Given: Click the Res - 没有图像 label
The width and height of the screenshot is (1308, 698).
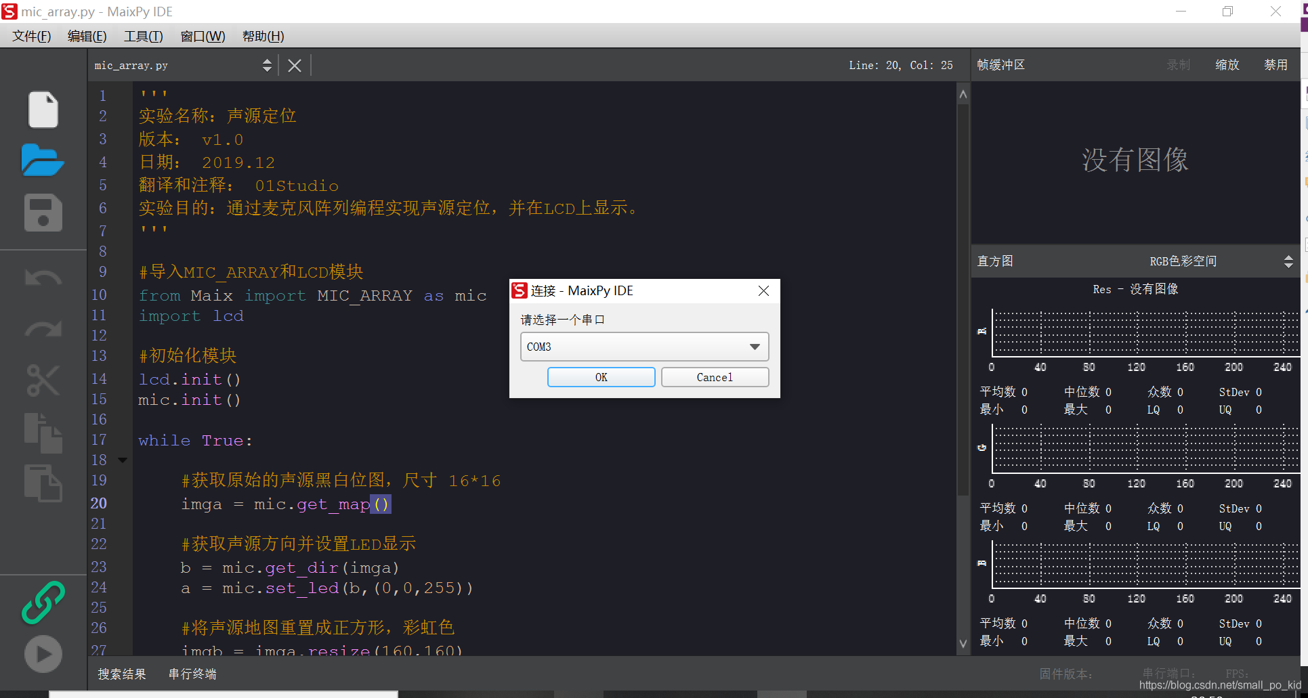Looking at the screenshot, I should tap(1135, 289).
